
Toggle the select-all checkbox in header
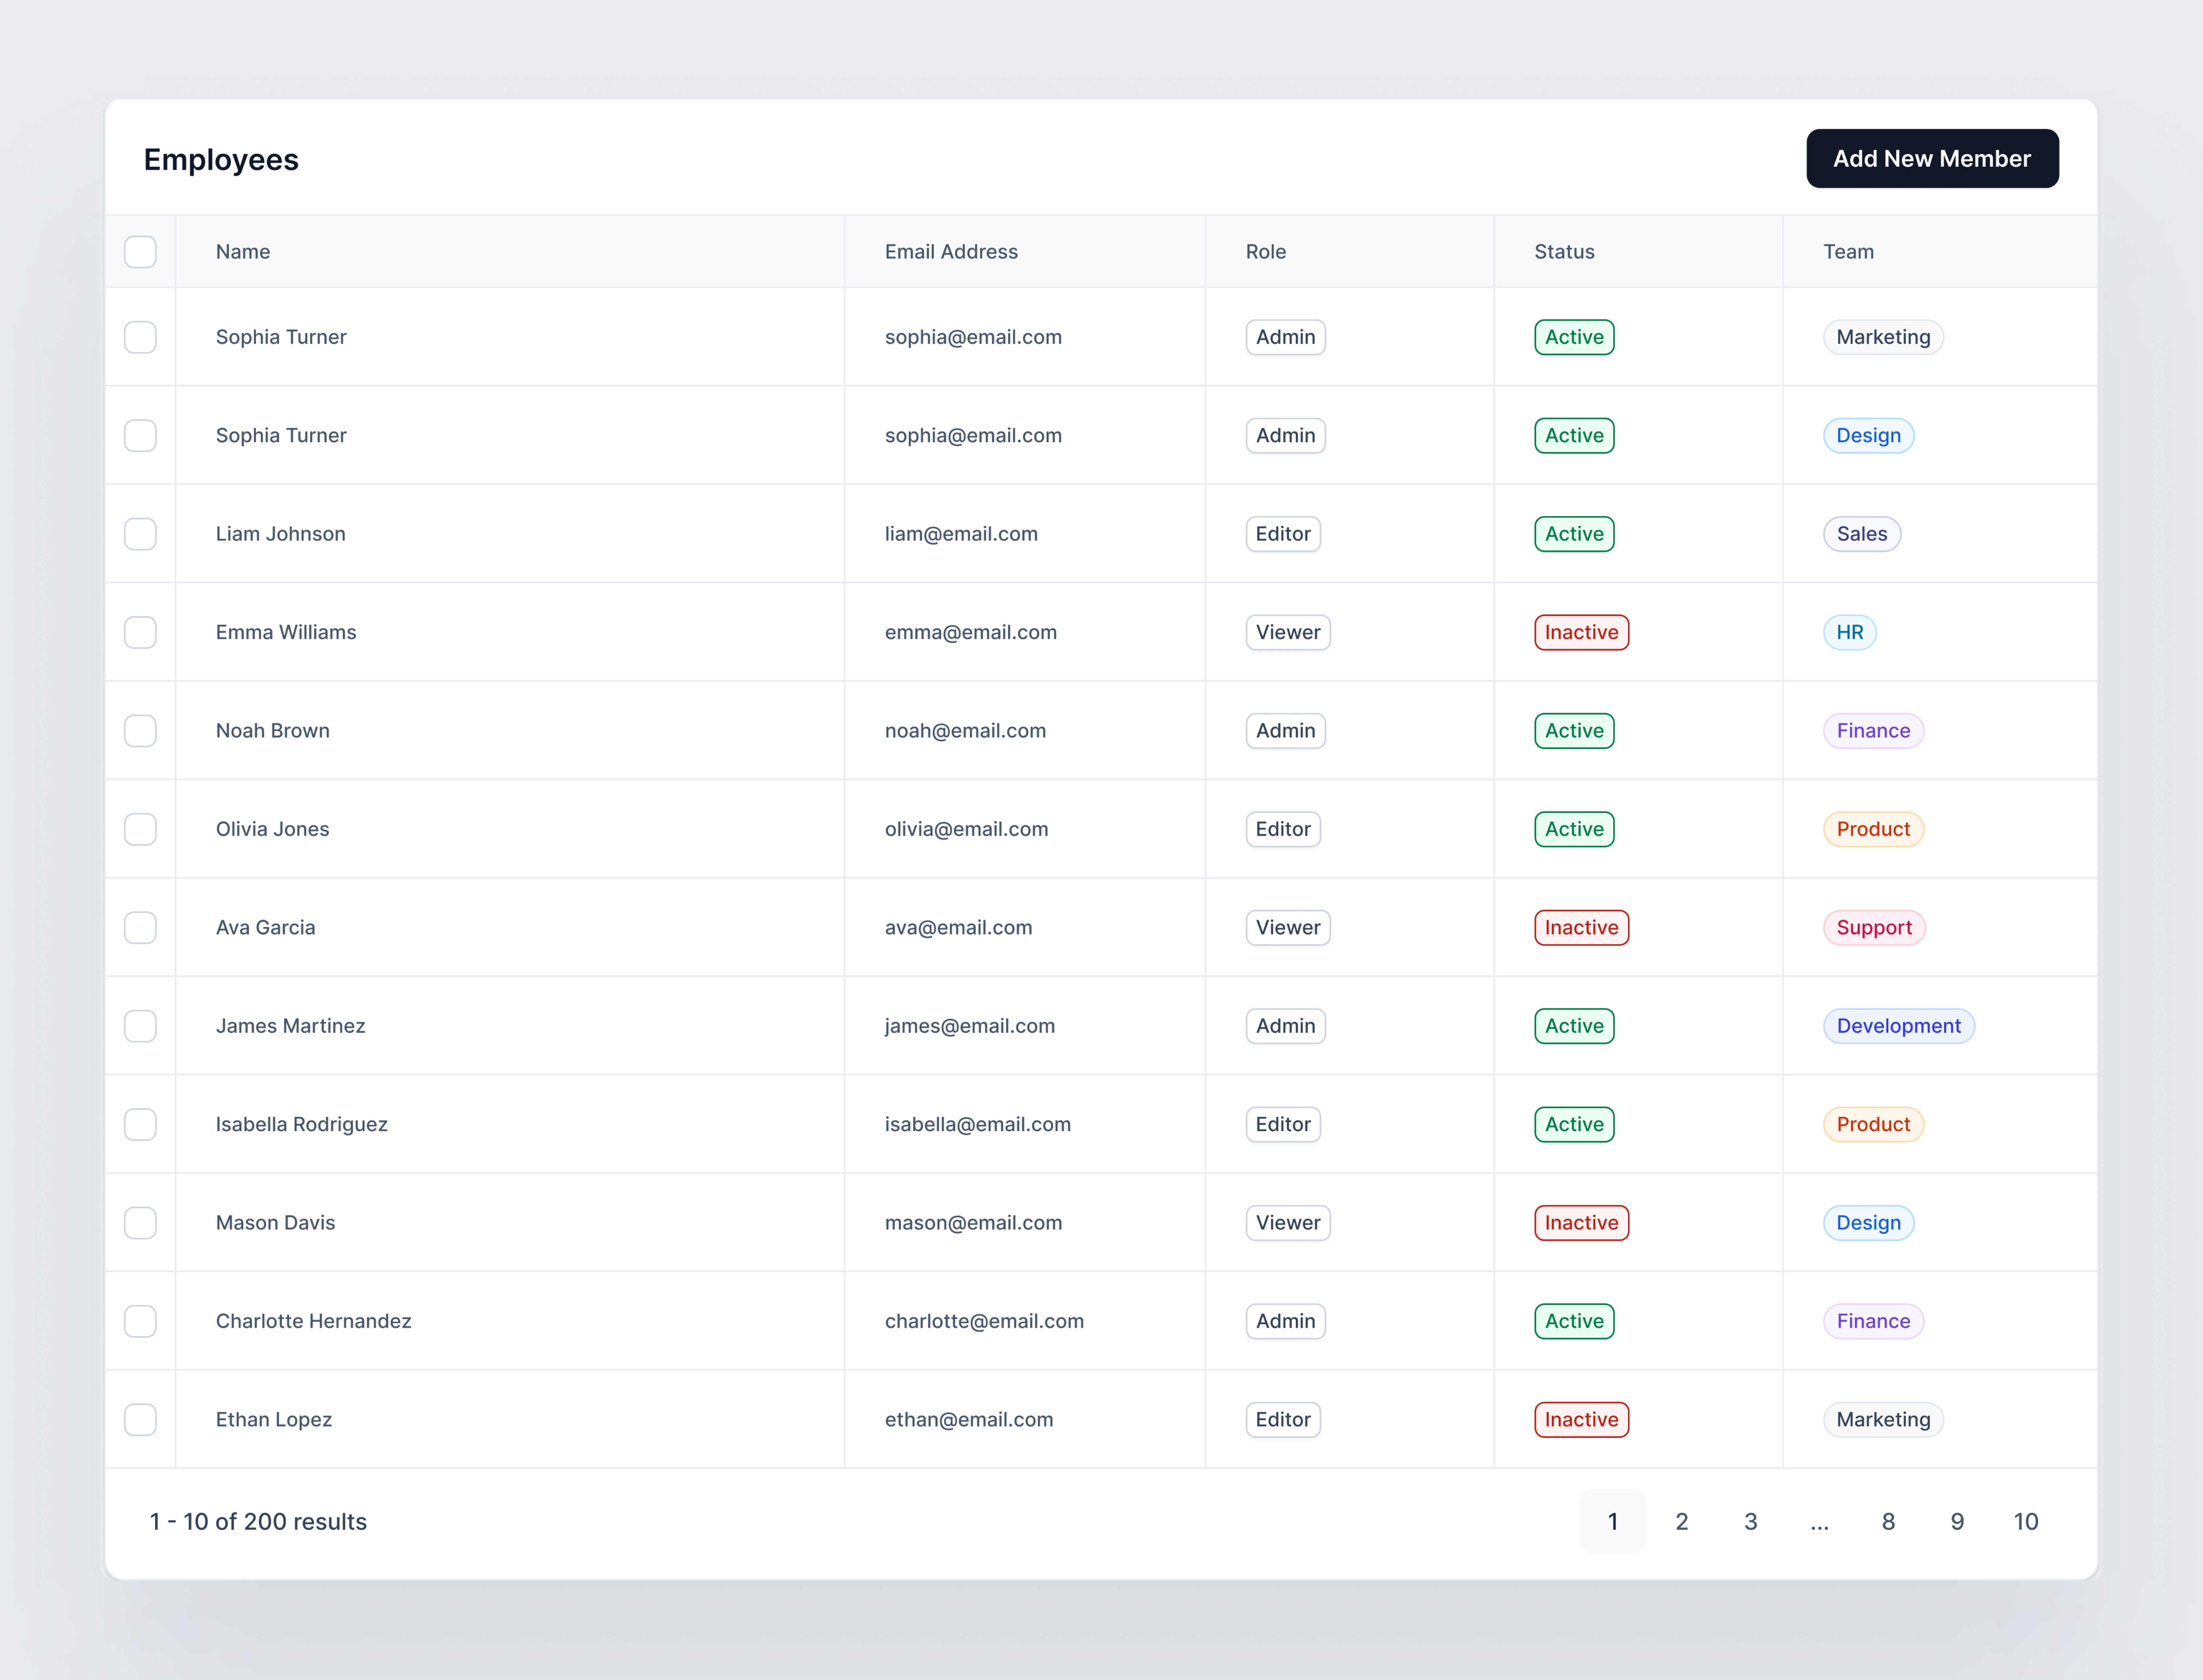(x=140, y=252)
